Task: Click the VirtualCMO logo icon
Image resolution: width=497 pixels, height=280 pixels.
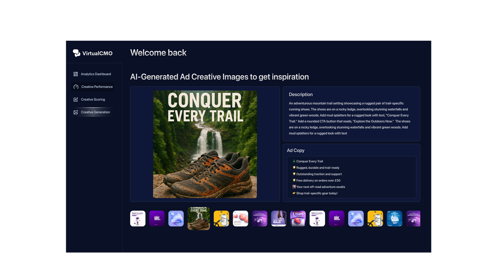Action: [x=76, y=53]
